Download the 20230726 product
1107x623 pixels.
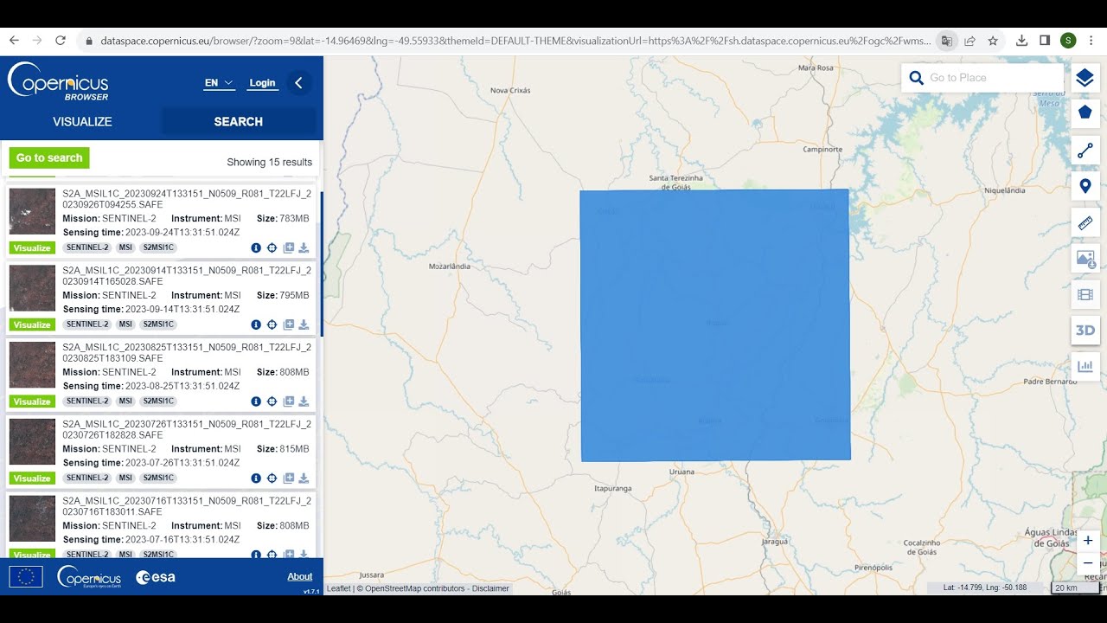tap(304, 478)
